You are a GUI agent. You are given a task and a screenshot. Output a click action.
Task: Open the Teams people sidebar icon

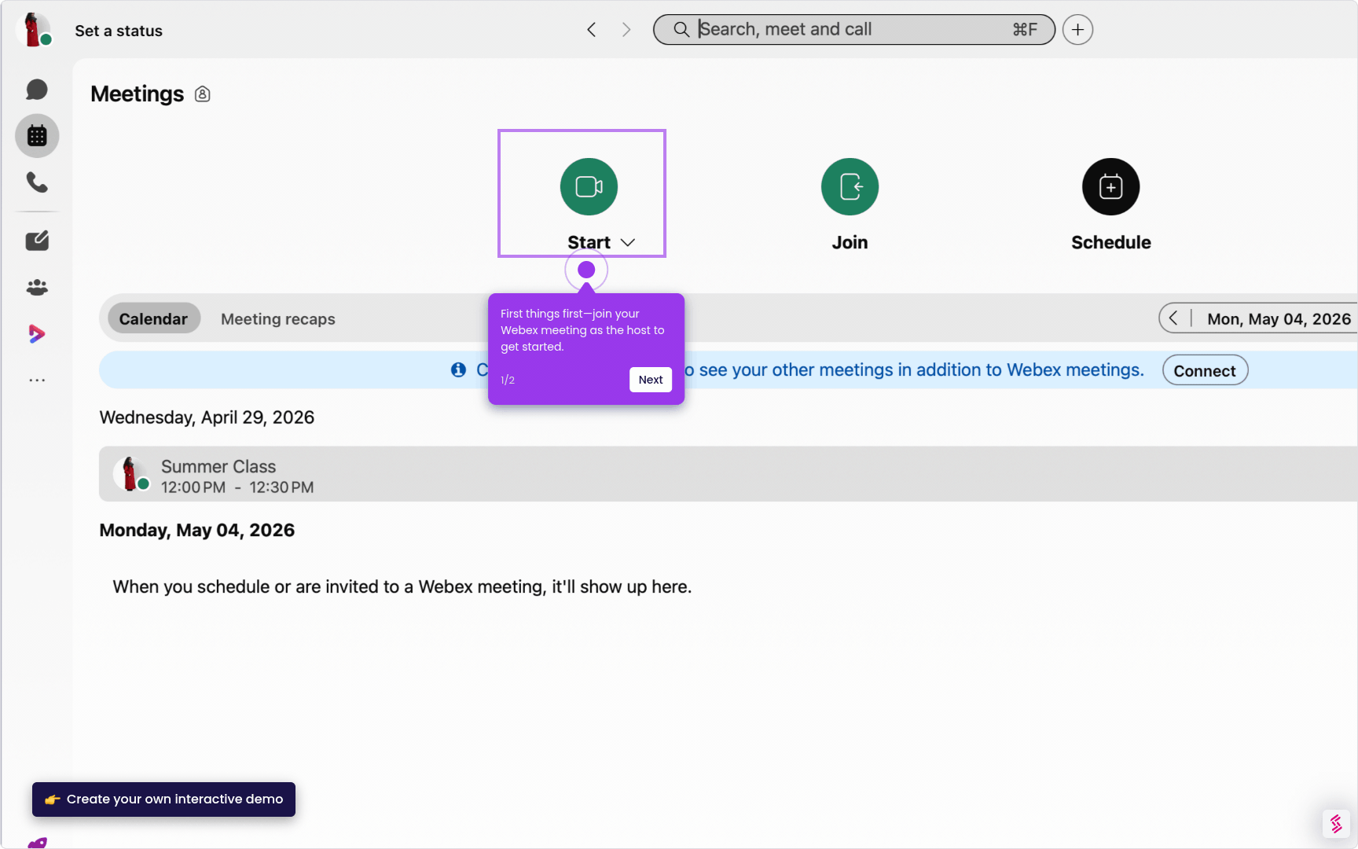click(x=37, y=287)
